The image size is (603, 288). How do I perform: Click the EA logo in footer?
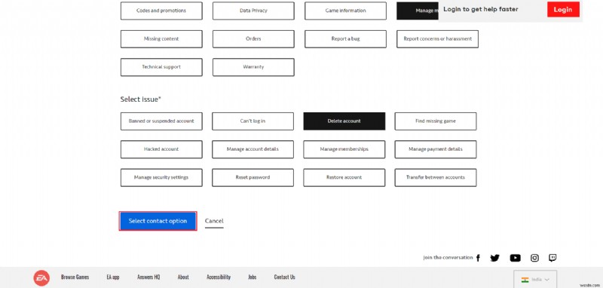coord(41,278)
